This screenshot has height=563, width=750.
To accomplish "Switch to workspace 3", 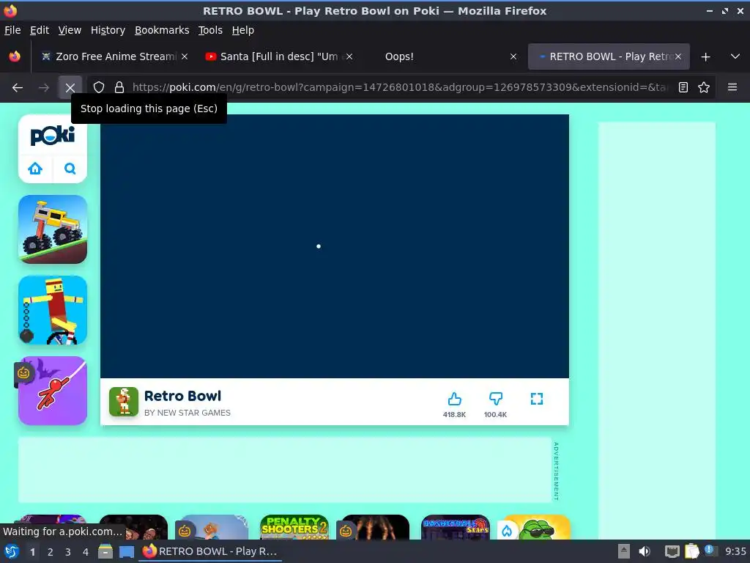I will [x=68, y=552].
